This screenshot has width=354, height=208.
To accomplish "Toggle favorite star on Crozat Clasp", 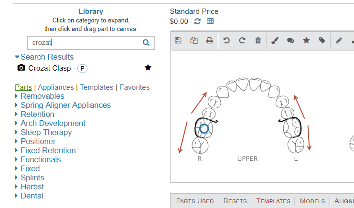I will point(148,68).
